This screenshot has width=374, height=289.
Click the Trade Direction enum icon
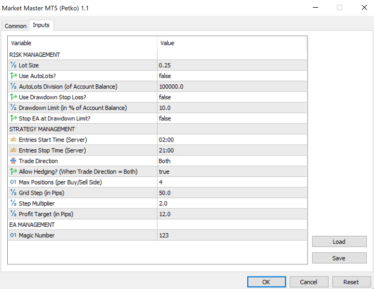point(13,161)
